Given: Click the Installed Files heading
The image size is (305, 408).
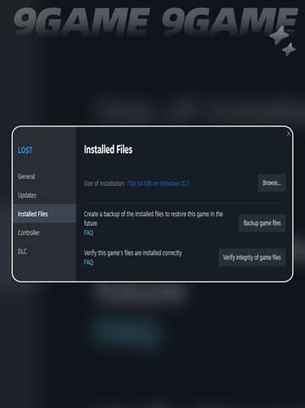Looking at the screenshot, I should [x=108, y=149].
